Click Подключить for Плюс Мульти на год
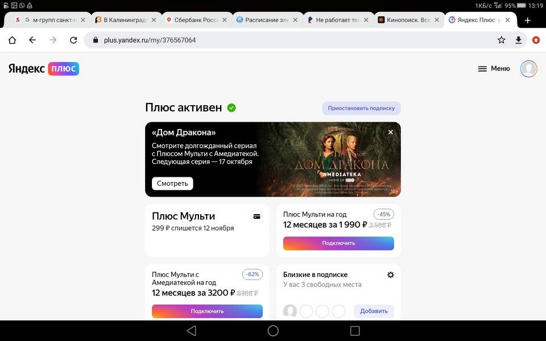 (338, 243)
